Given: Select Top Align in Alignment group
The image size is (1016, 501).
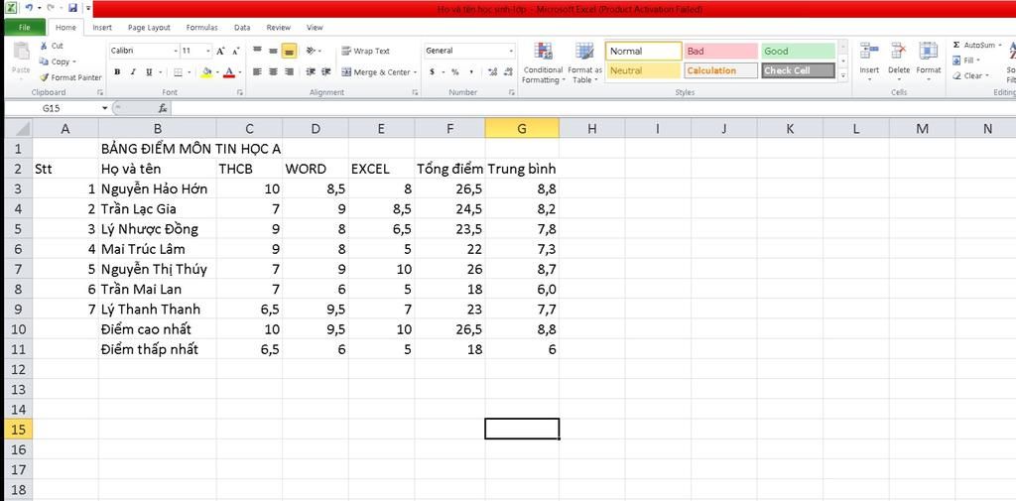Looking at the screenshot, I should [x=257, y=51].
